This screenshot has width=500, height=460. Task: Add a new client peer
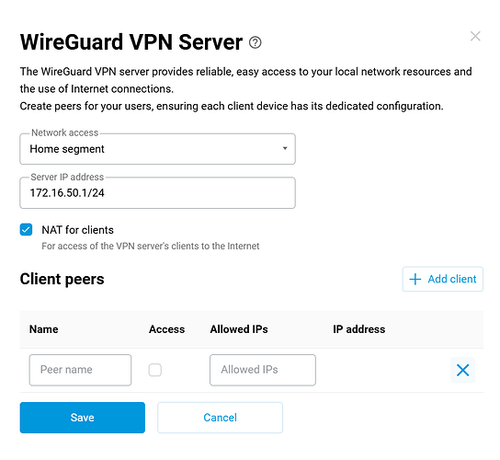tap(443, 279)
